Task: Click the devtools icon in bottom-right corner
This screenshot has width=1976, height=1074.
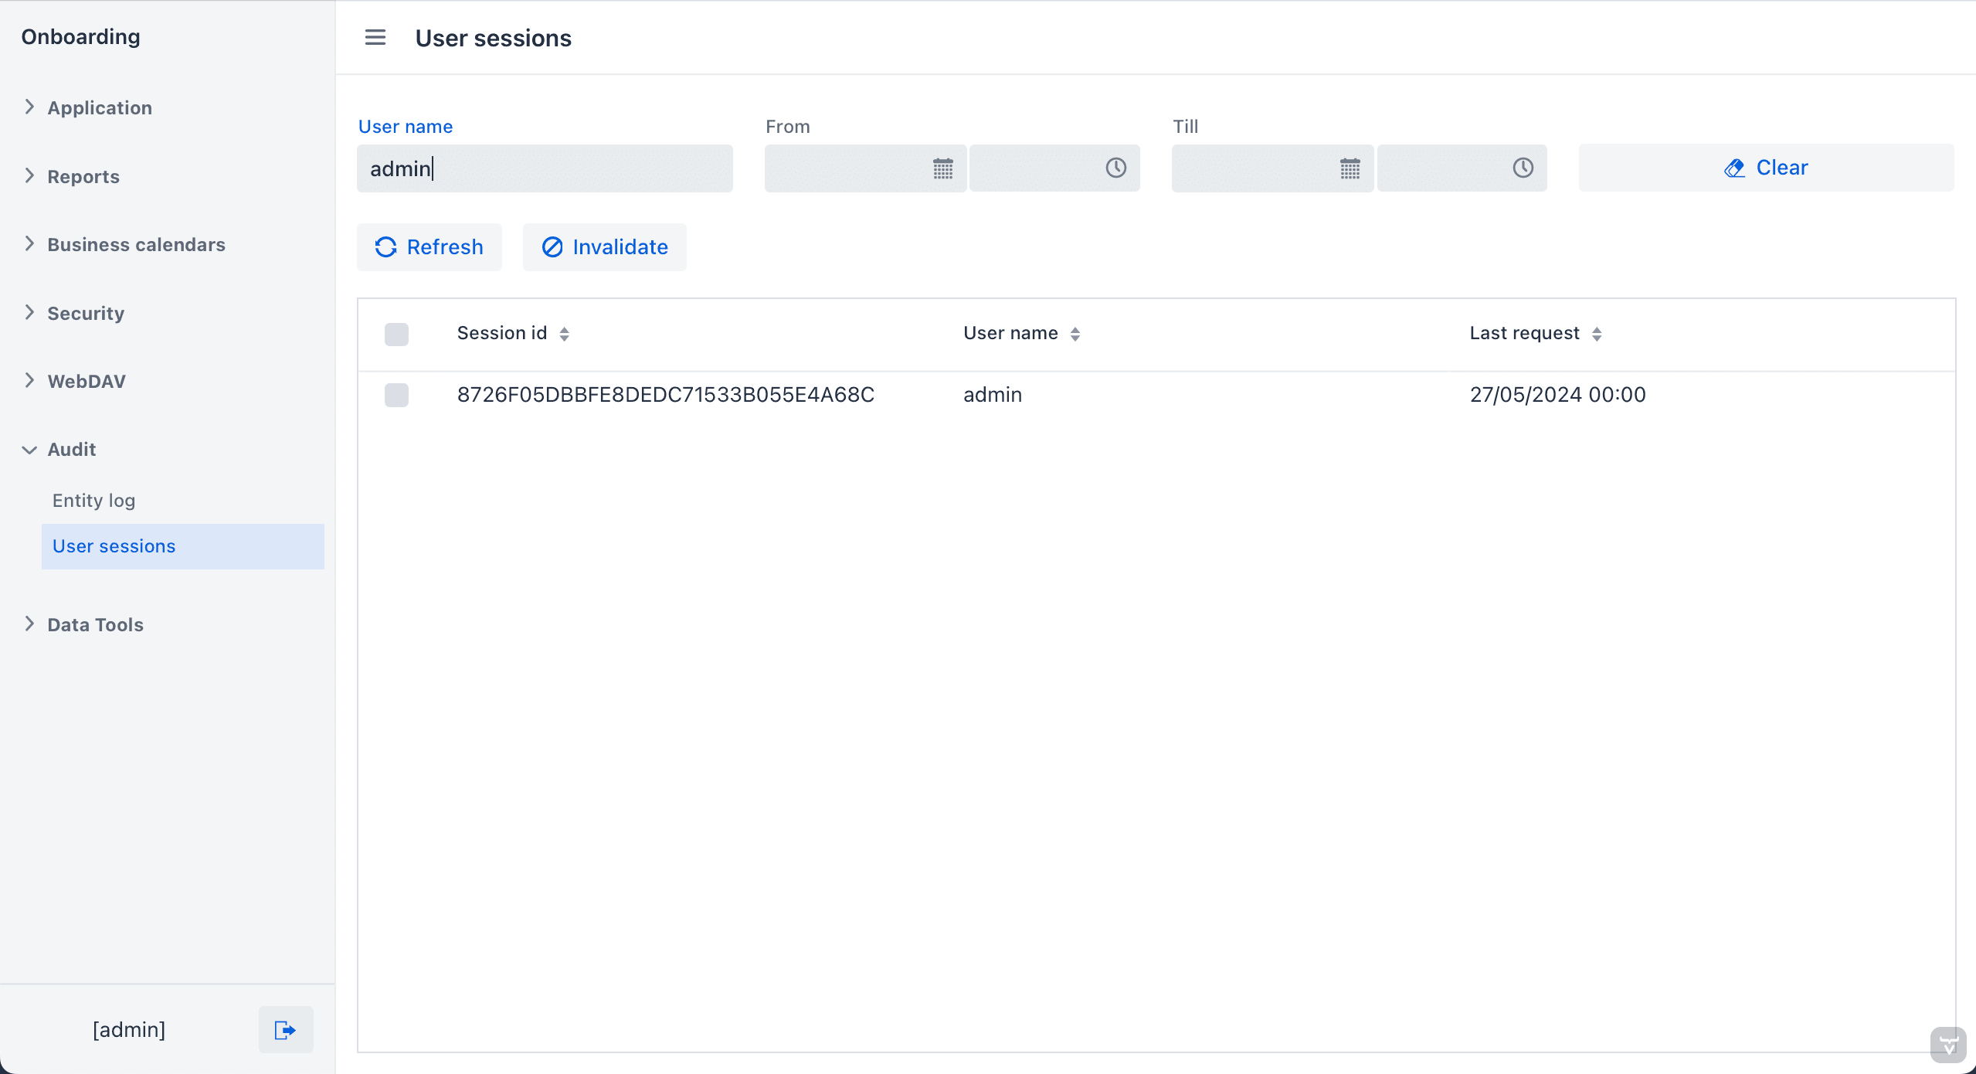Action: coord(1948,1045)
